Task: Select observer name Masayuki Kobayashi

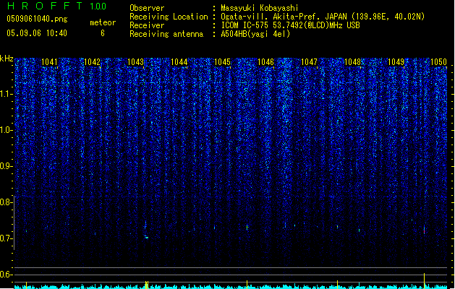Action: 260,8
